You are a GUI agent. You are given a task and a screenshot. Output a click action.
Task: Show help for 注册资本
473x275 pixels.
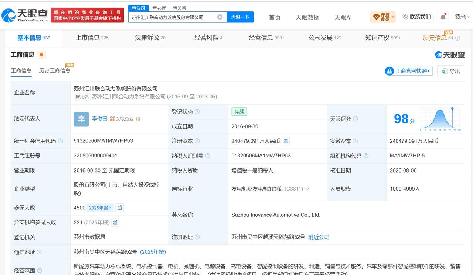click(x=197, y=141)
